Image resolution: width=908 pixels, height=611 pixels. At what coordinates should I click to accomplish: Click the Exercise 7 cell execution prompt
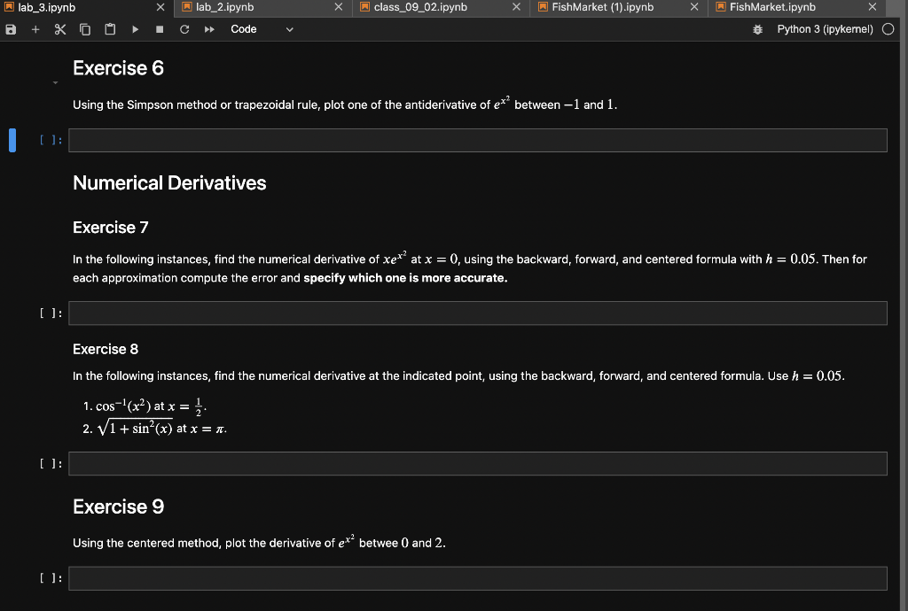tap(51, 313)
